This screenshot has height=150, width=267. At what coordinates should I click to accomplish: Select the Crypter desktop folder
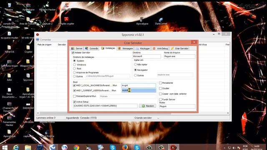pos(28,49)
